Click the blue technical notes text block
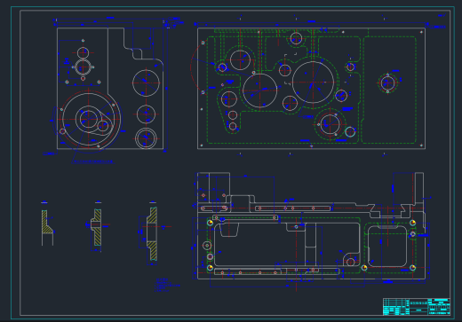462x322 pixels. pyautogui.click(x=167, y=285)
